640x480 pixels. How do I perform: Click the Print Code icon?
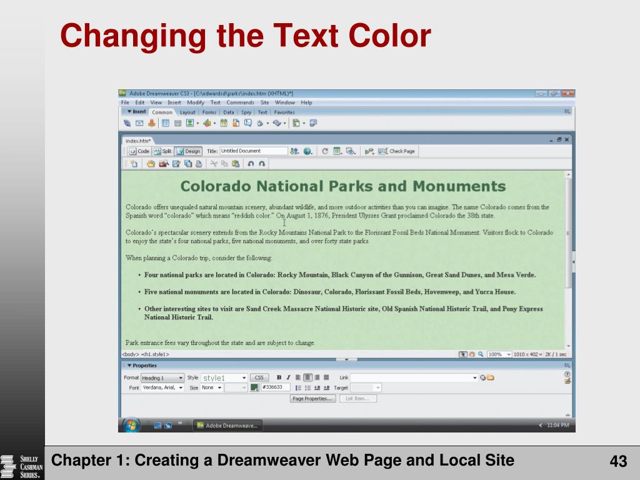tap(199, 164)
